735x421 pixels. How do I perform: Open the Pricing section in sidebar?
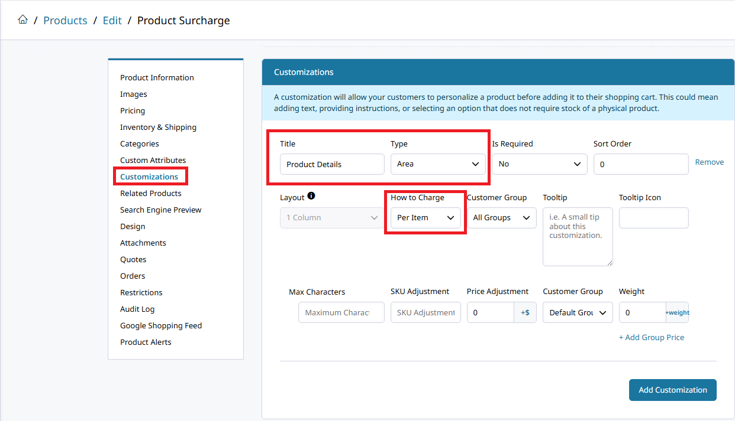[x=133, y=110]
